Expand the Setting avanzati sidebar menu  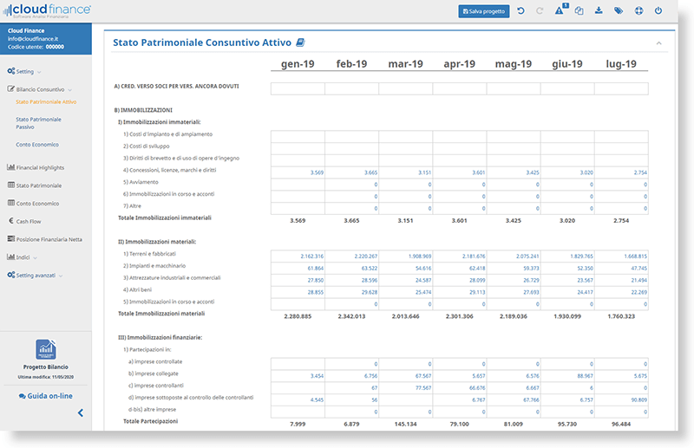click(x=35, y=275)
